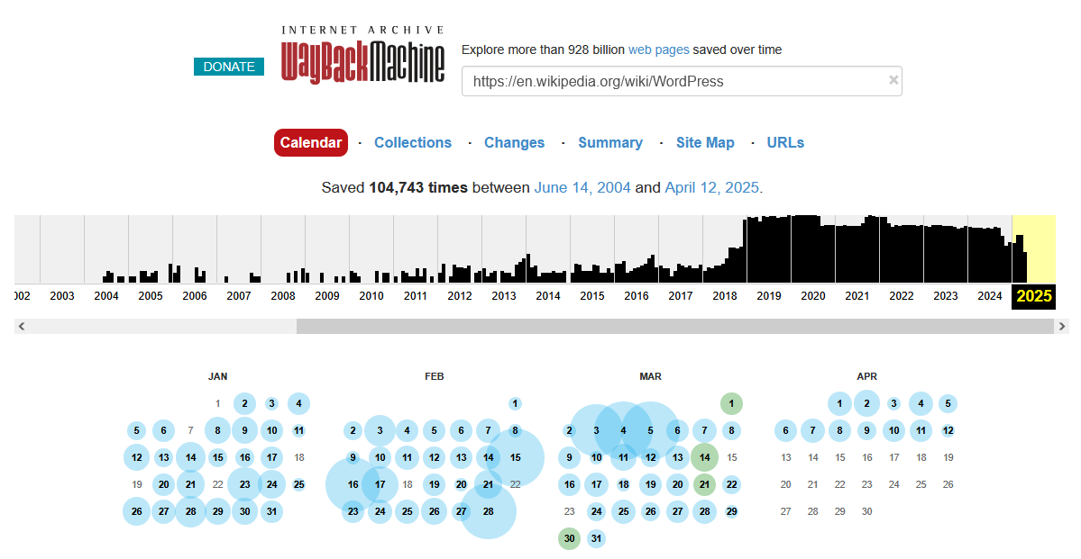
Task: Open captures for April 7
Action: click(813, 430)
